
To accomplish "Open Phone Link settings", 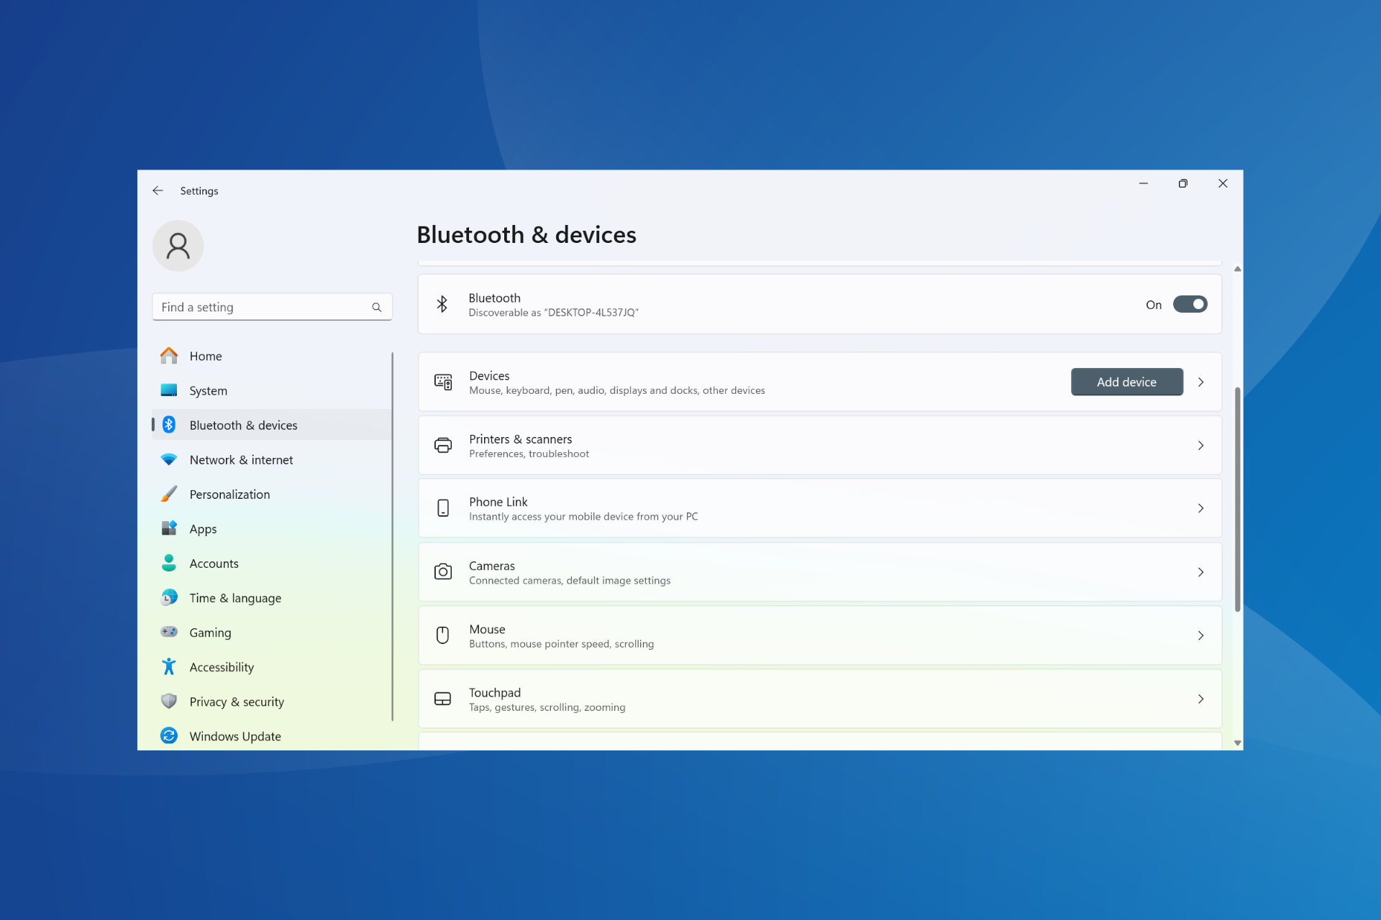I will (x=819, y=508).
